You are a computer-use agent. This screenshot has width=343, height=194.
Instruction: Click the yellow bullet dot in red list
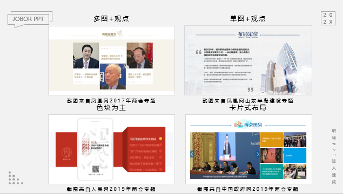click(160, 138)
